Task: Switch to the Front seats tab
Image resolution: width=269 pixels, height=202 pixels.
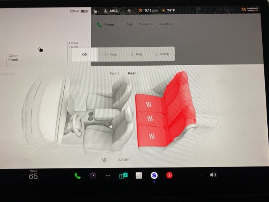Action: point(114,73)
